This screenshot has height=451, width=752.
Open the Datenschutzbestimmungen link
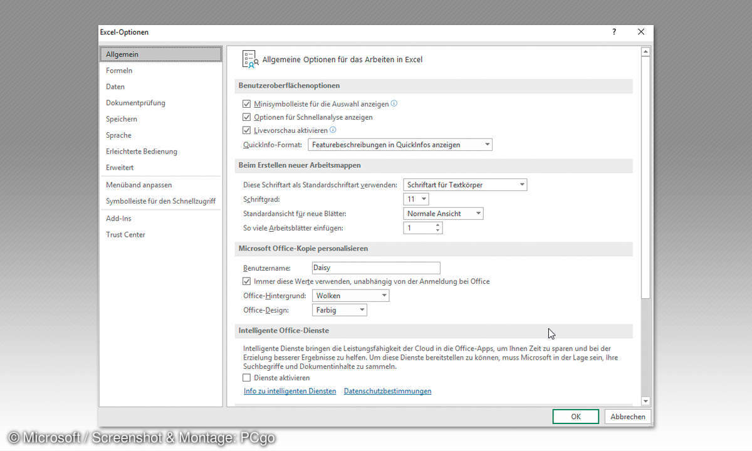pyautogui.click(x=387, y=391)
